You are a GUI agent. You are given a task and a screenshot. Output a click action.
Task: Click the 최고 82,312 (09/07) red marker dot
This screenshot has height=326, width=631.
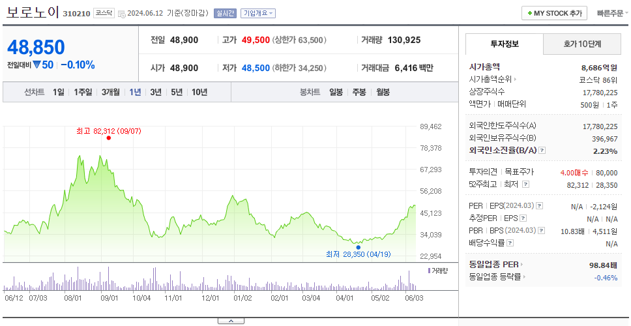109,138
